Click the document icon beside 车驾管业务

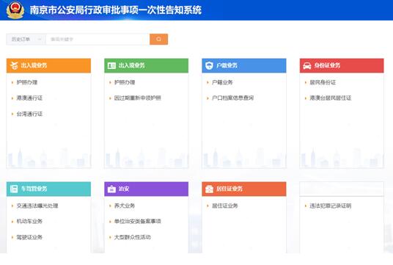point(14,189)
